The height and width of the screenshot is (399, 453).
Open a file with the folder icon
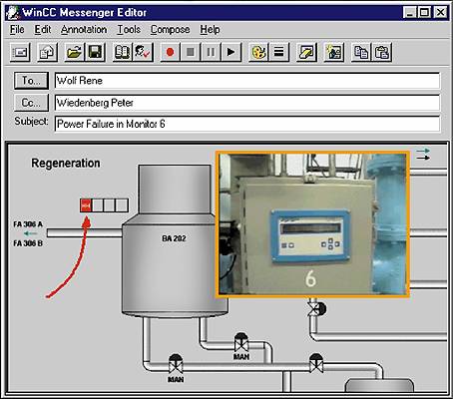tap(75, 52)
